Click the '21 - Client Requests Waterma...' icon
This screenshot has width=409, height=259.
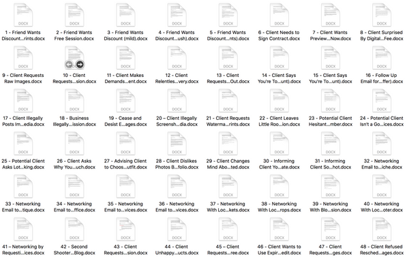pos(228,100)
